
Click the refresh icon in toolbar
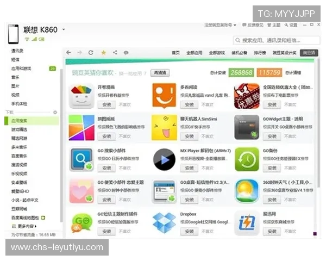click(x=91, y=52)
